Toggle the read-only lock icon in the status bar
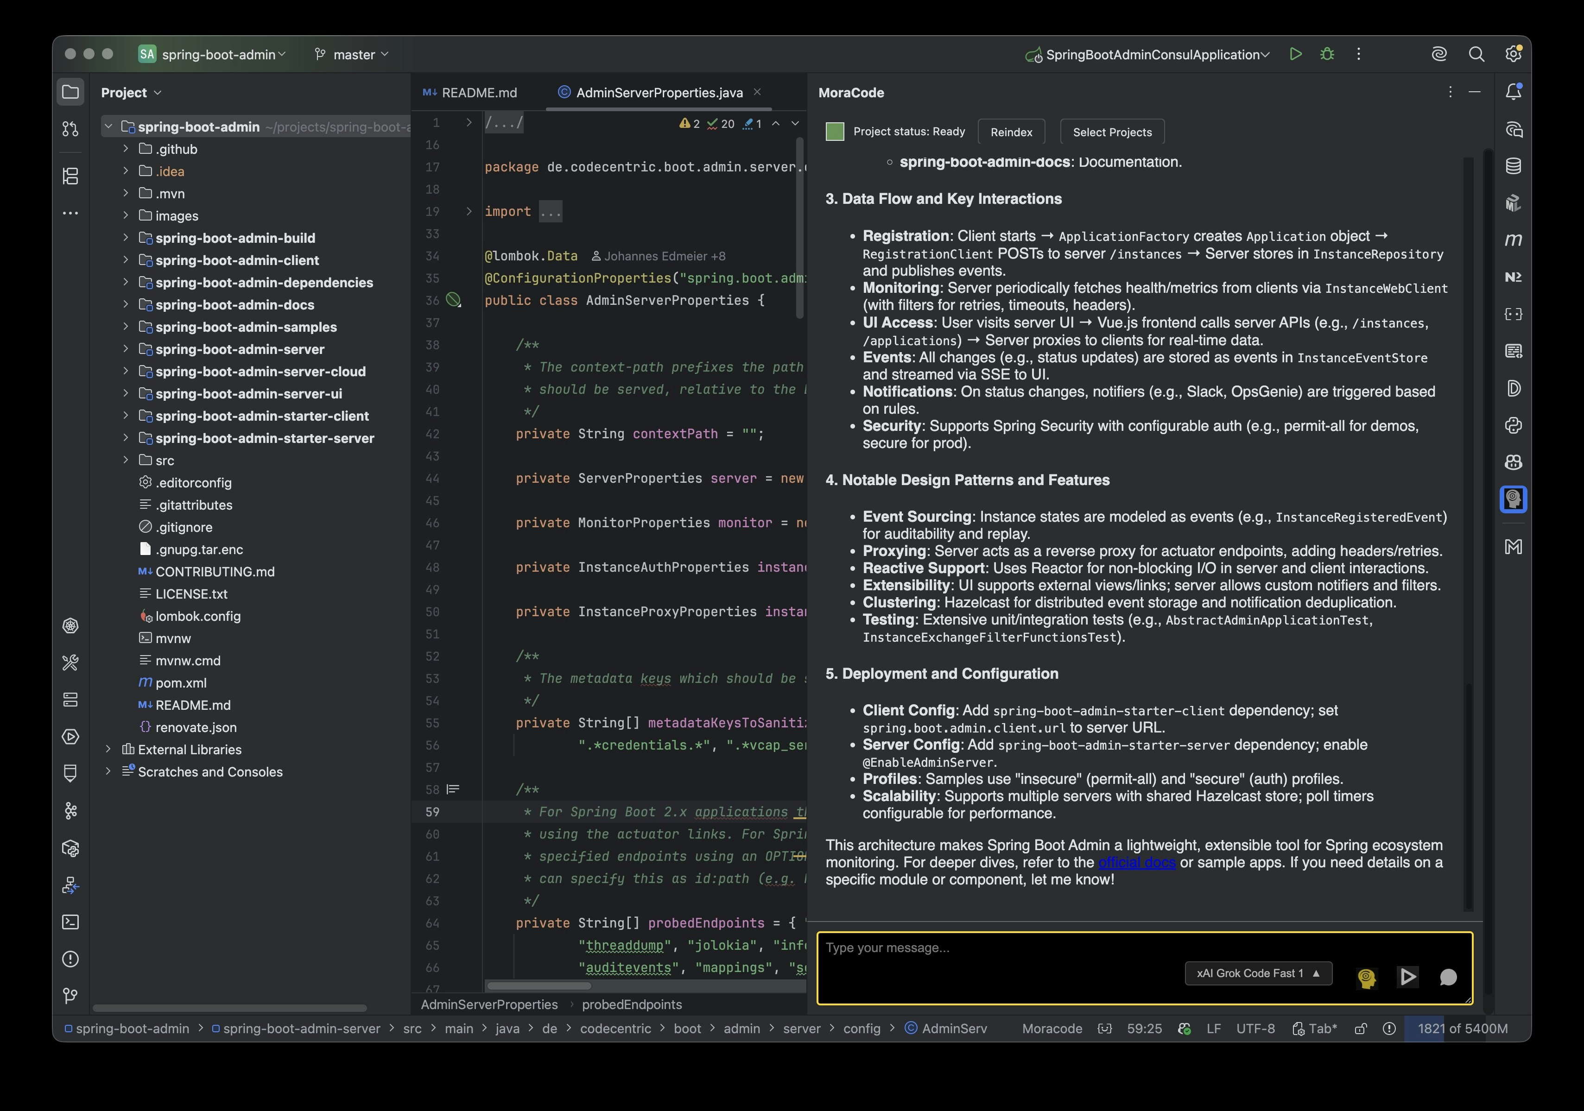Viewport: 1584px width, 1111px height. 1361,1028
